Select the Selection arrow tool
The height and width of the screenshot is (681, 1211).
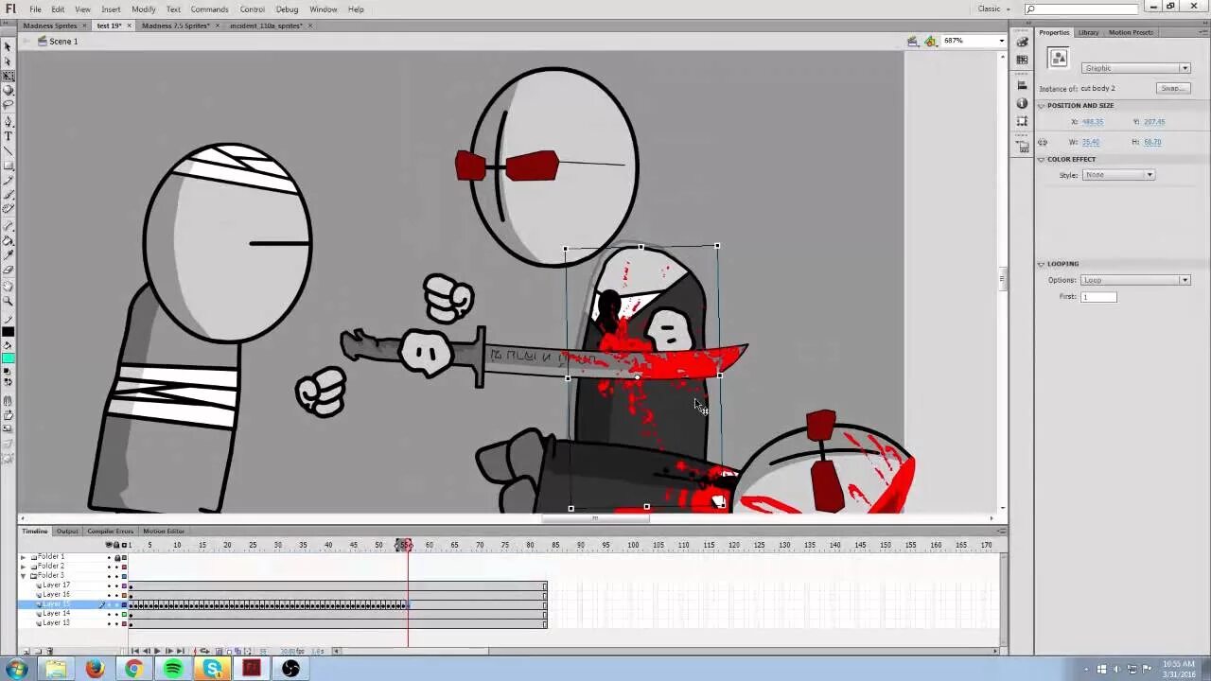pyautogui.click(x=8, y=46)
